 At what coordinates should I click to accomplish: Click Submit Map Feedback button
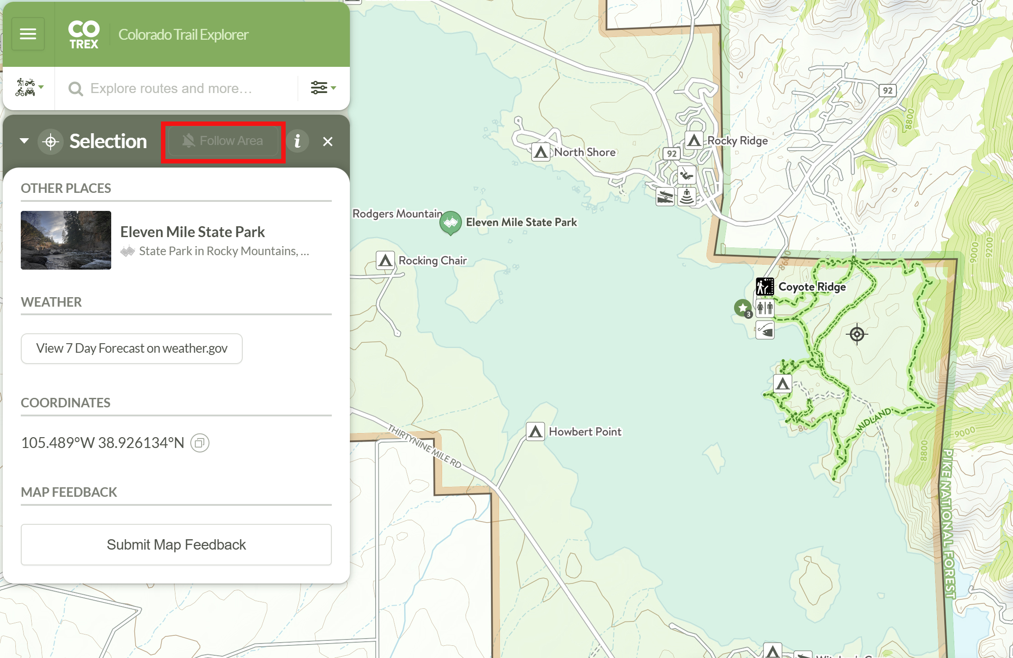pyautogui.click(x=176, y=545)
